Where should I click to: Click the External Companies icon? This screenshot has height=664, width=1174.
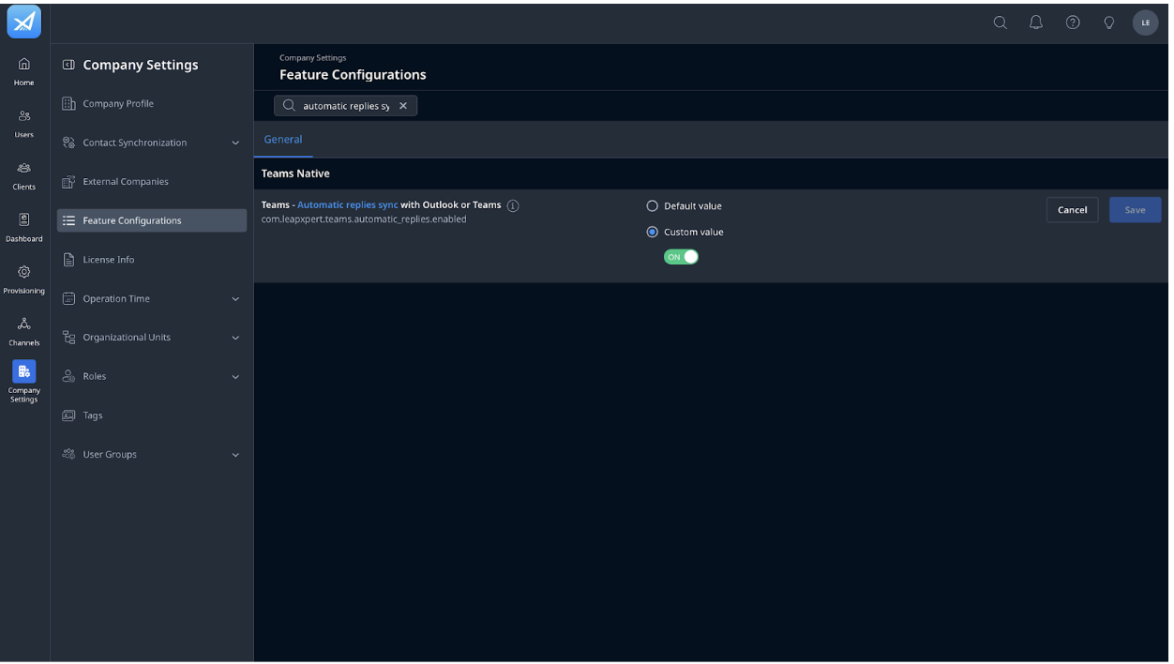click(68, 182)
